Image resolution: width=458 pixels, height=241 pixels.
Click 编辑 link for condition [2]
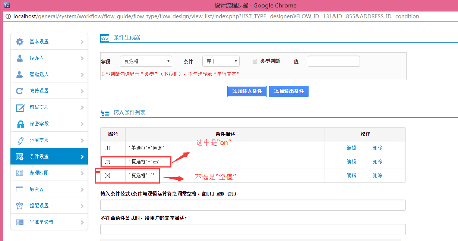(x=351, y=162)
